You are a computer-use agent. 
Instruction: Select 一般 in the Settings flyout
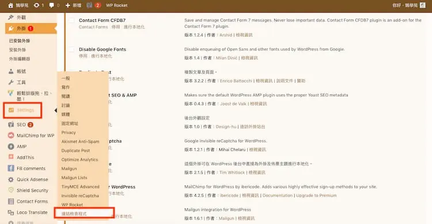click(66, 78)
